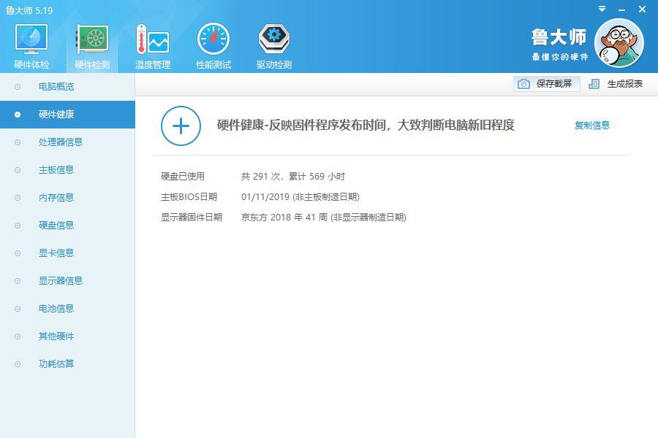Open 功耗估算 in the sidebar
The image size is (658, 438).
coord(67,364)
